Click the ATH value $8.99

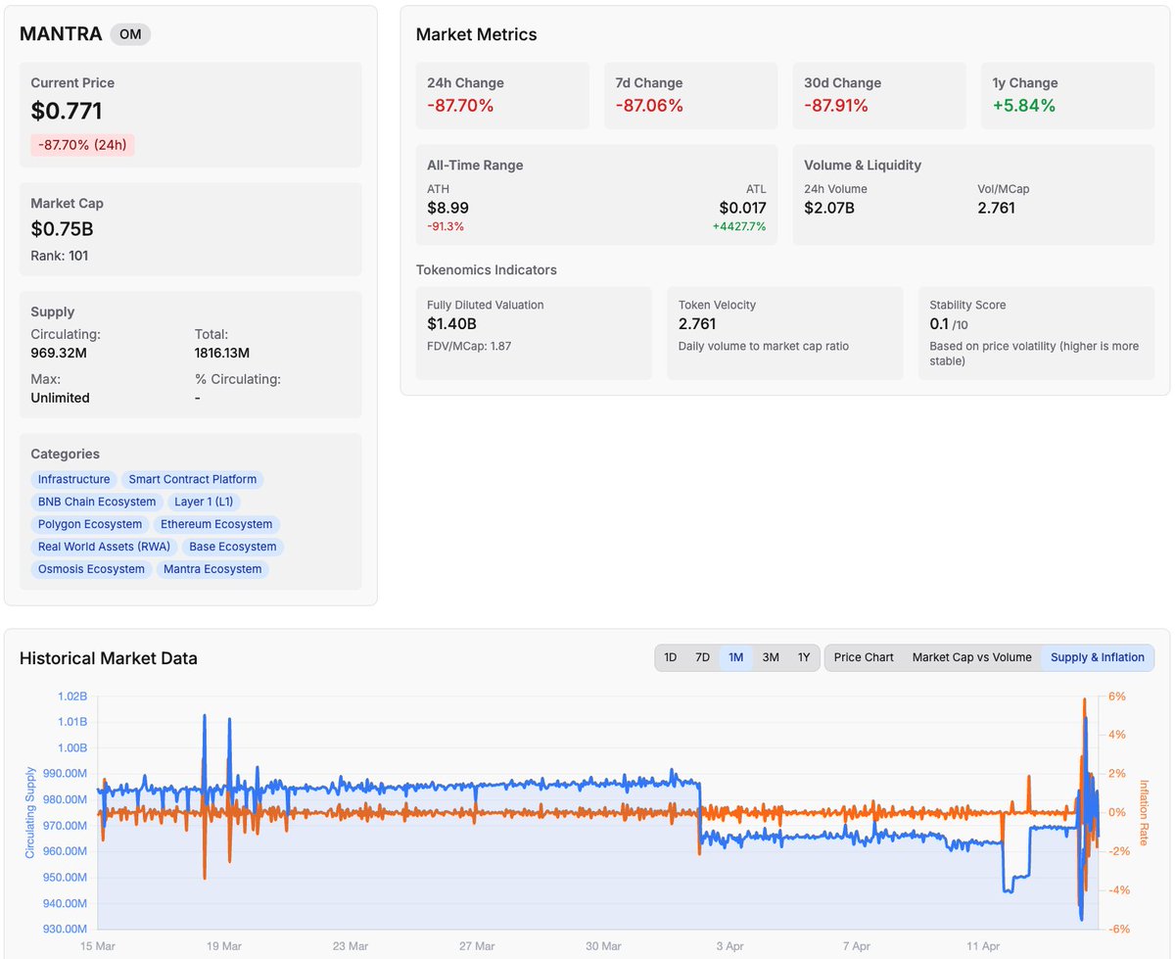click(x=449, y=208)
